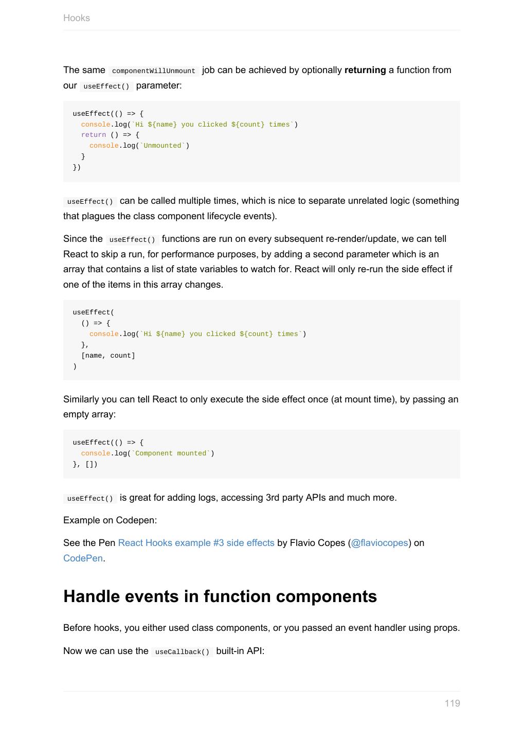This screenshot has width=524, height=741.
Task: Click useEffect() before "can be called multiple times"
Action: pos(90,202)
